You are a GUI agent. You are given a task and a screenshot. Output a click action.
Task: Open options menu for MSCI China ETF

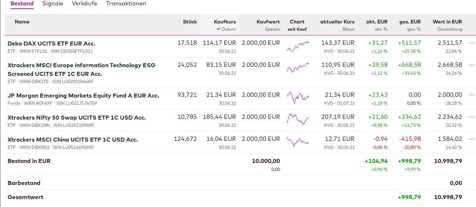471,139
